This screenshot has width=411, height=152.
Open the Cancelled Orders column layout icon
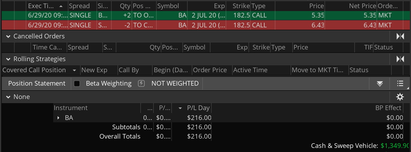400,36
